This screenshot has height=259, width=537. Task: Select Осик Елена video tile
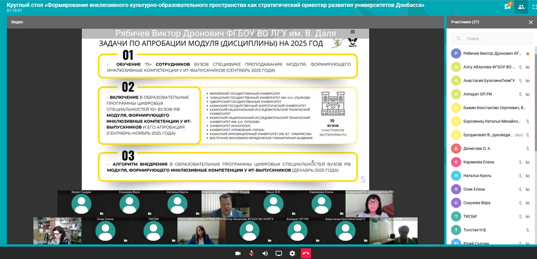tap(106, 230)
